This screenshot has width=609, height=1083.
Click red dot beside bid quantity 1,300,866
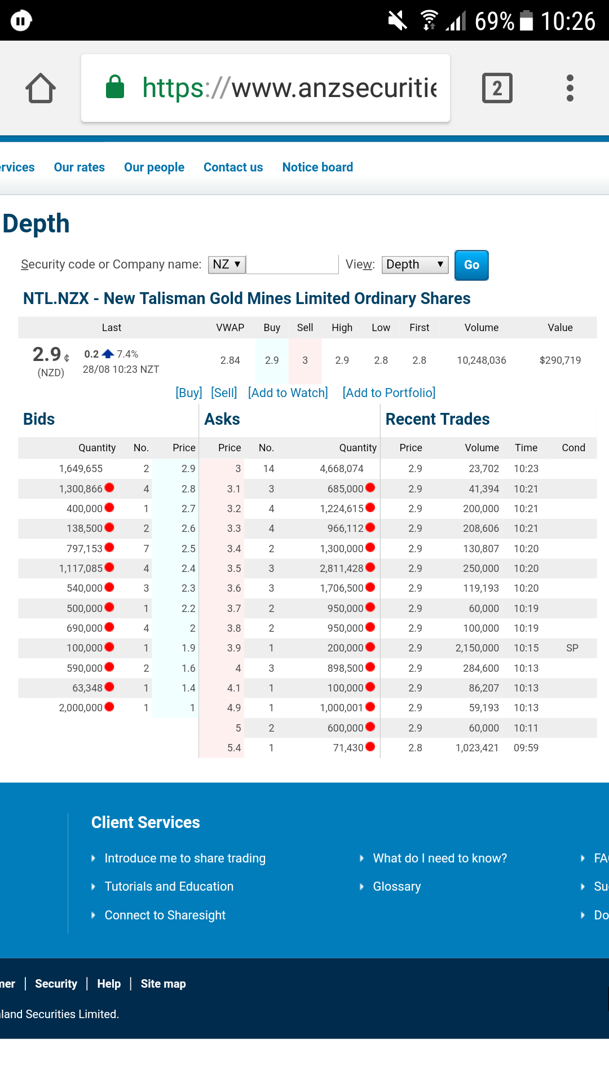109,488
